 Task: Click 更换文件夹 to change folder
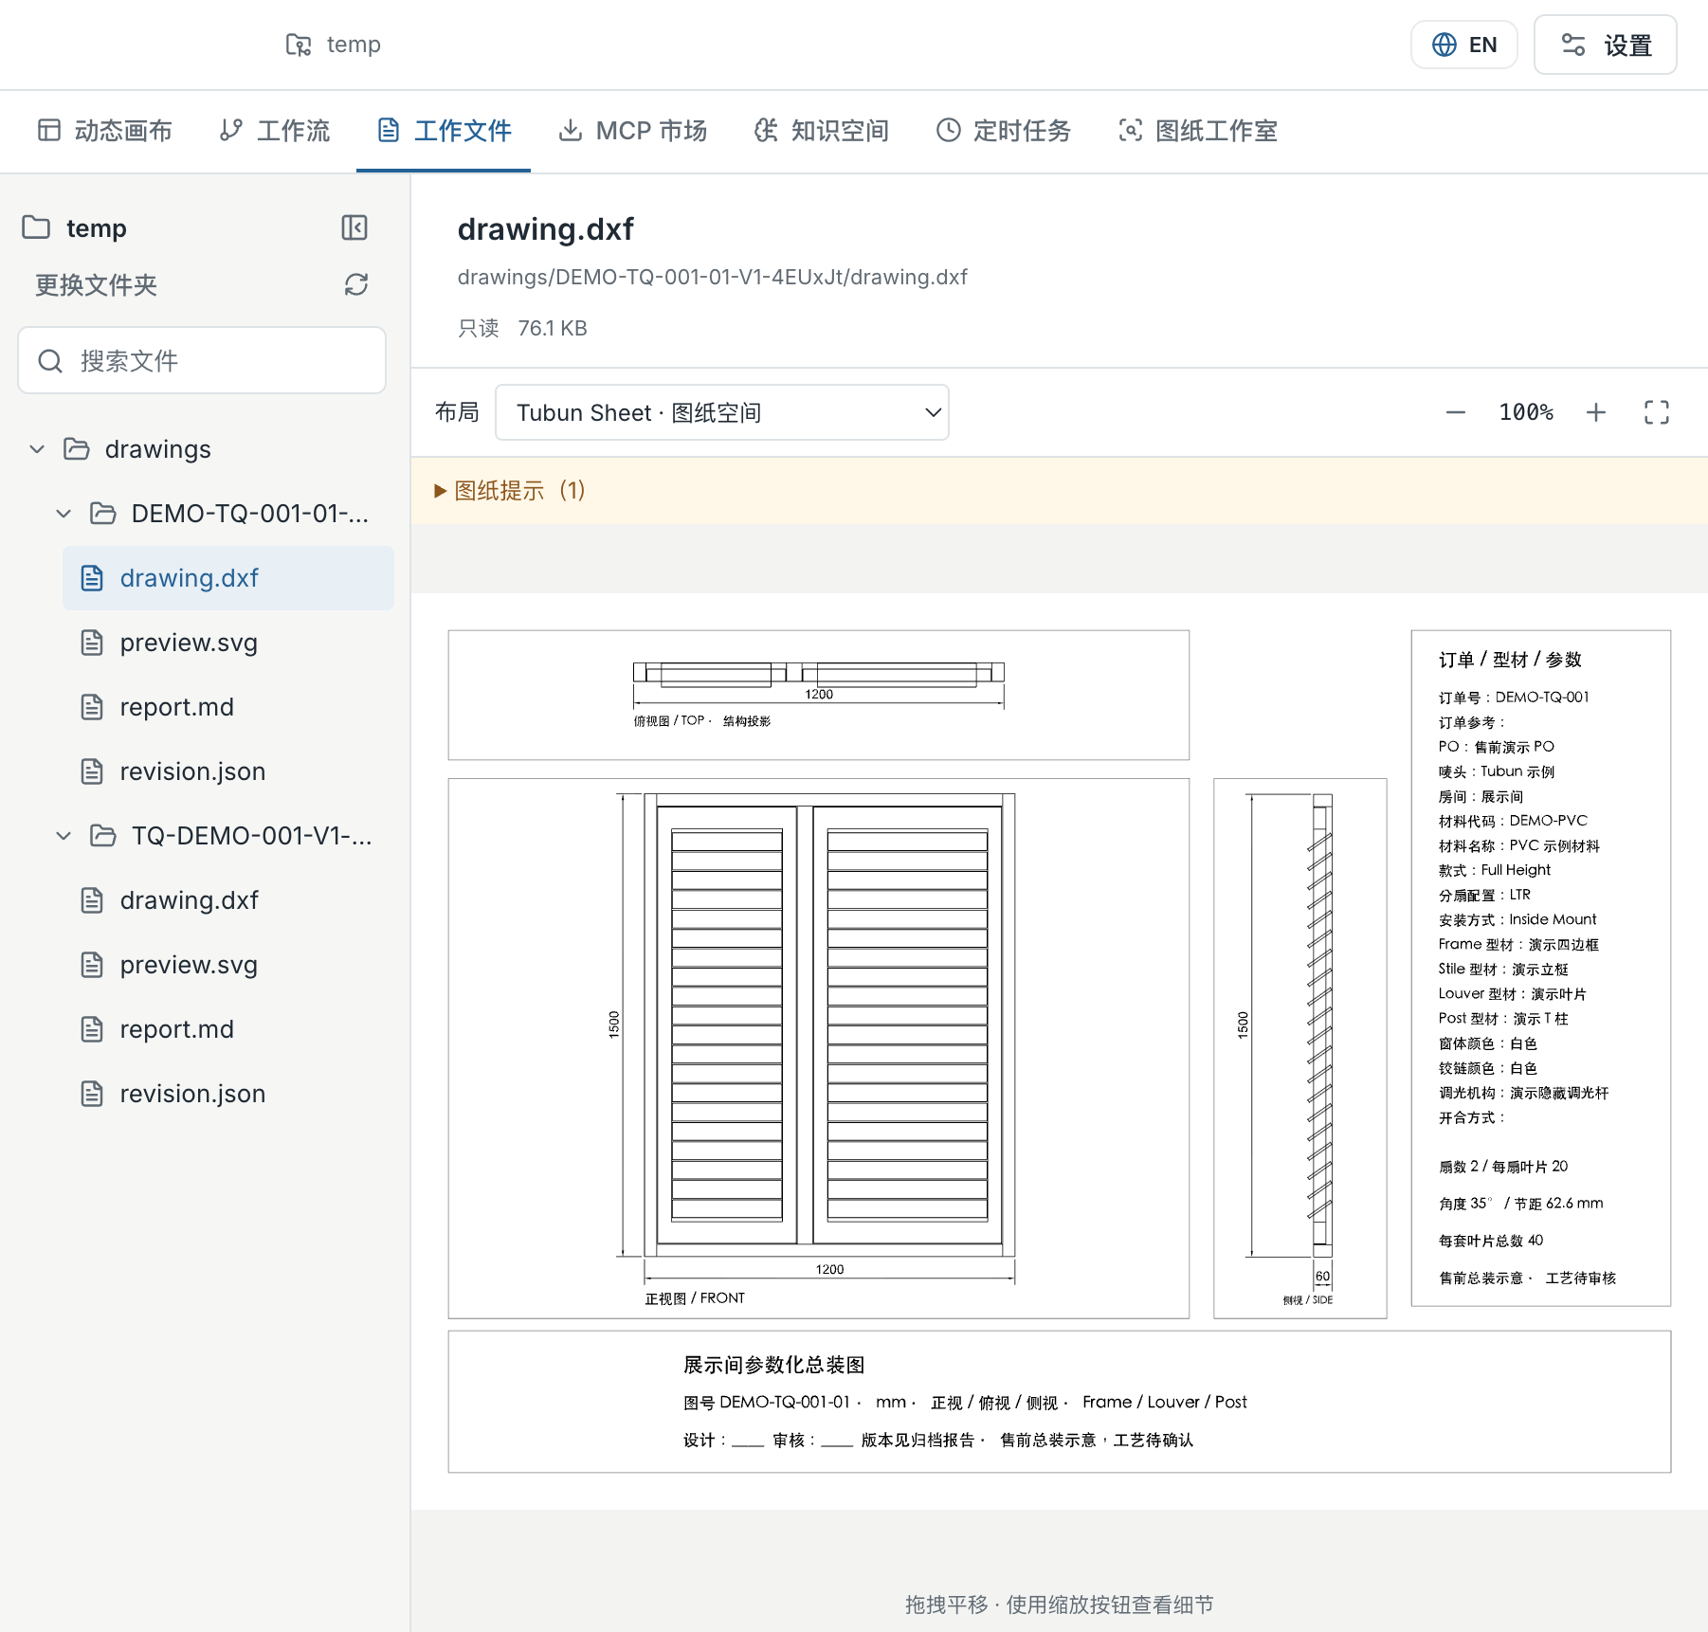tap(96, 284)
